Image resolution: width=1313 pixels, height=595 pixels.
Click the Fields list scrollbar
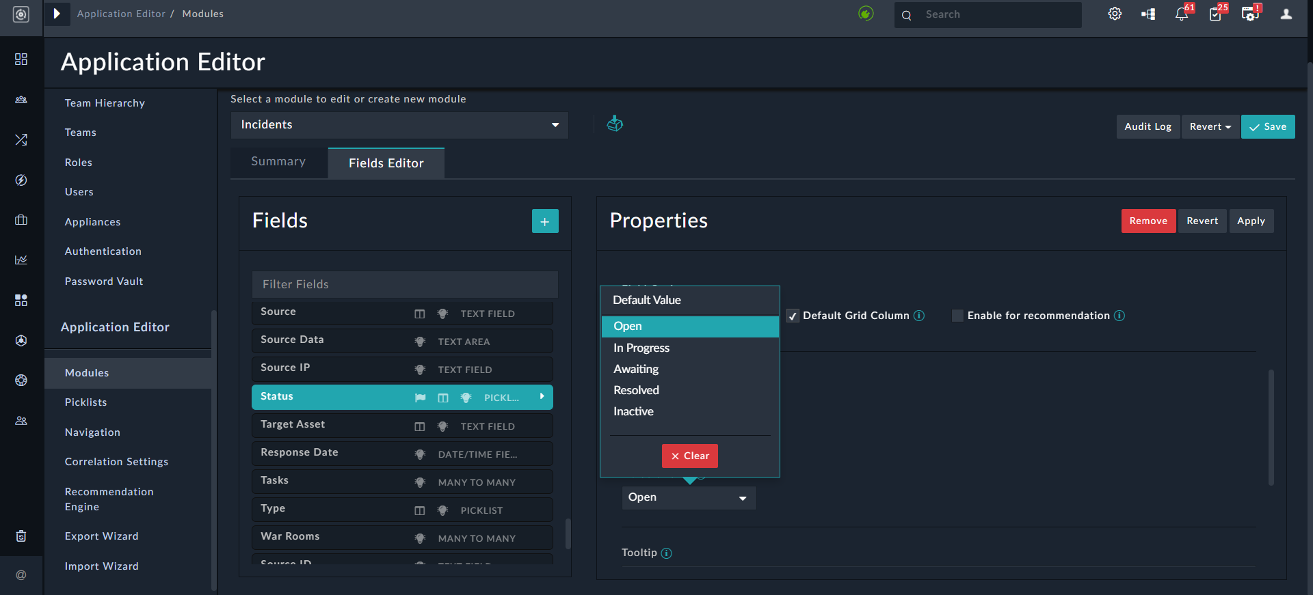pos(568,534)
